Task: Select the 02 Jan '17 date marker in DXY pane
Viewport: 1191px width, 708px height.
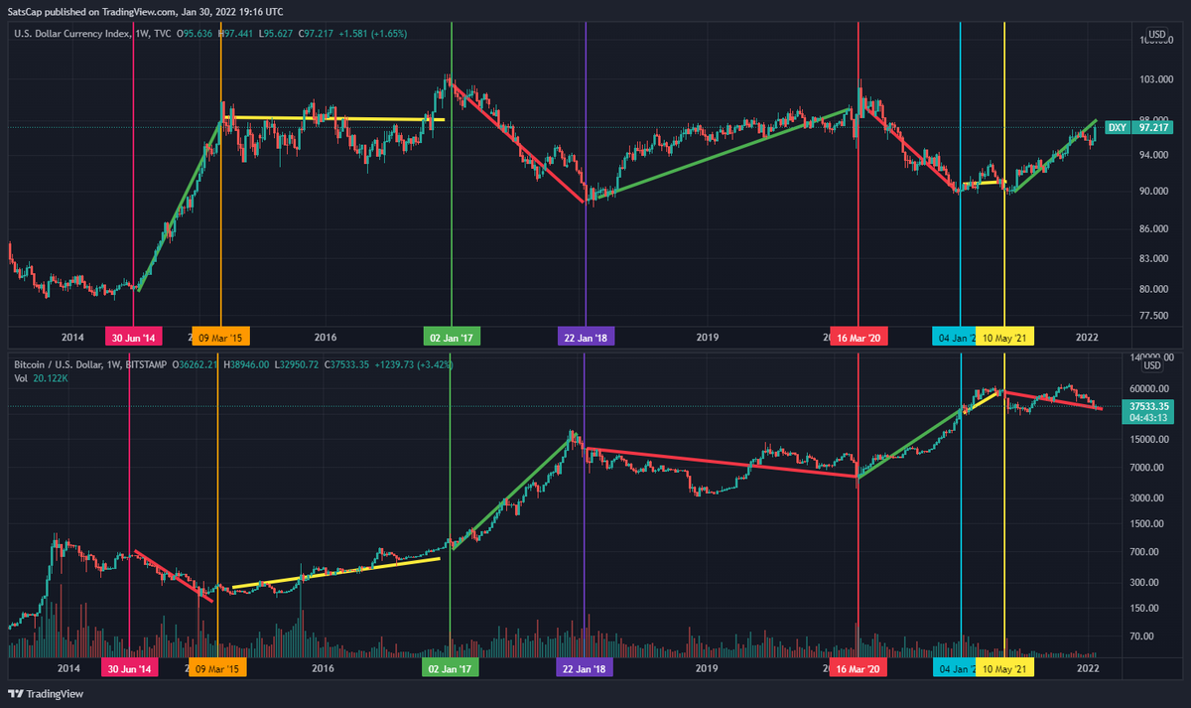Action: 452,338
